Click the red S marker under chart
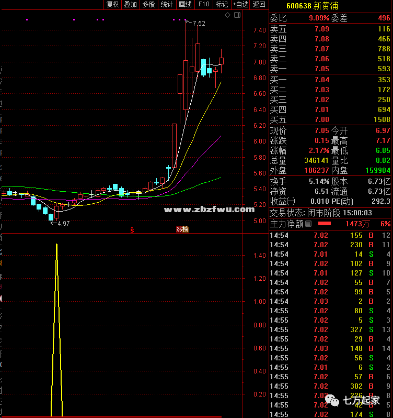 (x=132, y=229)
